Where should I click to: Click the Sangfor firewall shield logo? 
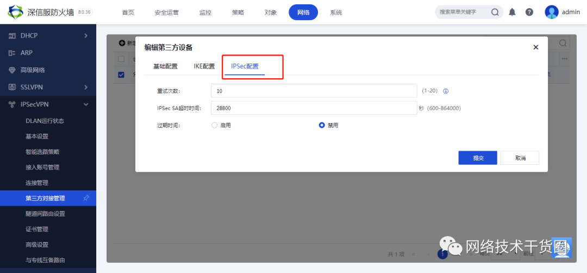pyautogui.click(x=15, y=12)
